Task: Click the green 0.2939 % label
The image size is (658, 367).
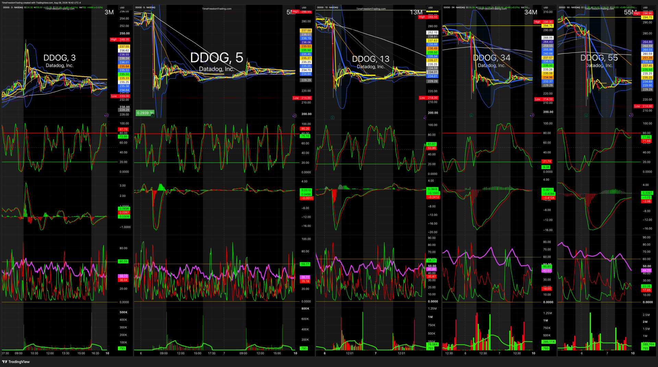Action: tap(145, 113)
